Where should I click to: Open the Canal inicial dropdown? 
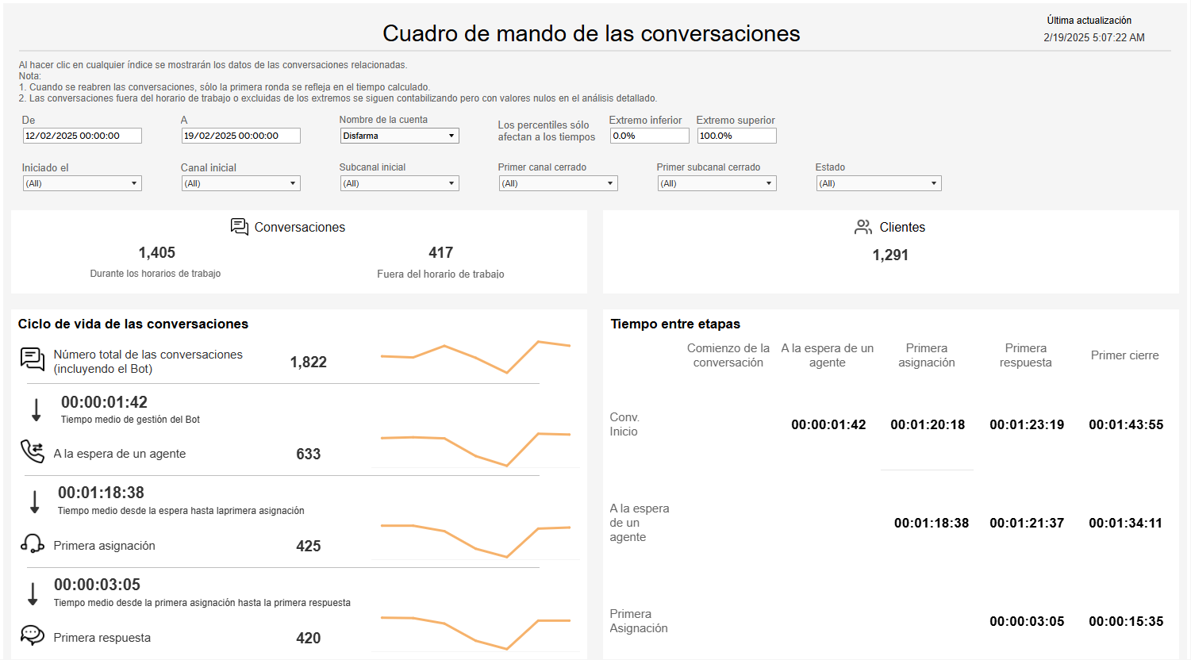[x=241, y=183]
